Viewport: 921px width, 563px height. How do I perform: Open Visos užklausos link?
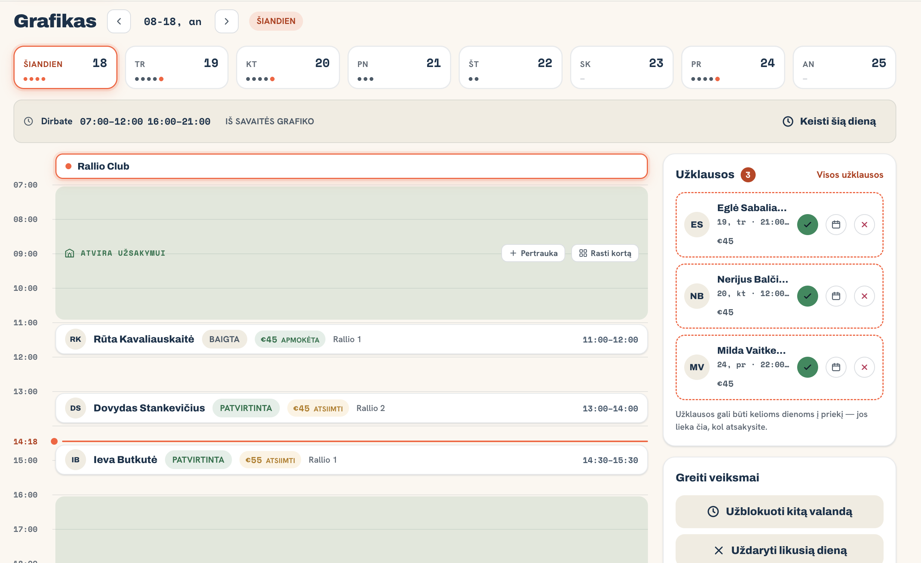tap(850, 175)
